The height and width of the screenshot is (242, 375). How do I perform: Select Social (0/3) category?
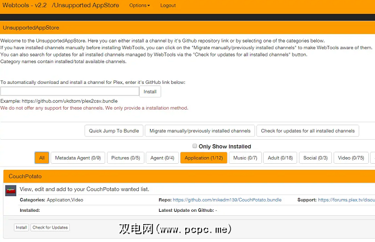[315, 158]
